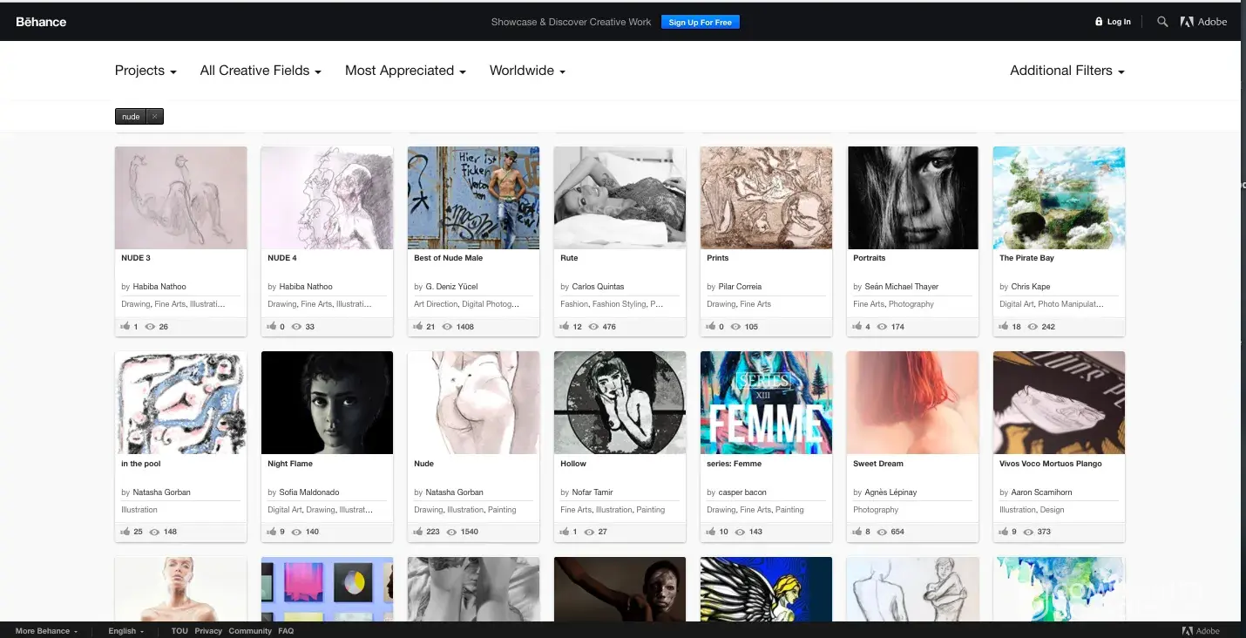Open English language selector
This screenshot has width=1246, height=638.
coord(126,631)
